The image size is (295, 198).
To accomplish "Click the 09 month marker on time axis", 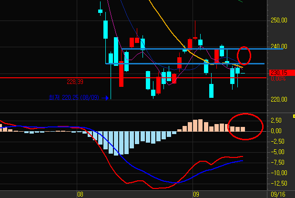I will pyautogui.click(x=195, y=194).
